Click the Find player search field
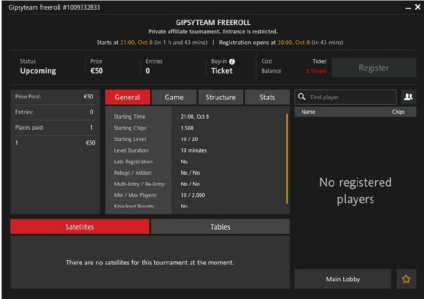Image resolution: width=424 pixels, height=299 pixels. pyautogui.click(x=346, y=97)
